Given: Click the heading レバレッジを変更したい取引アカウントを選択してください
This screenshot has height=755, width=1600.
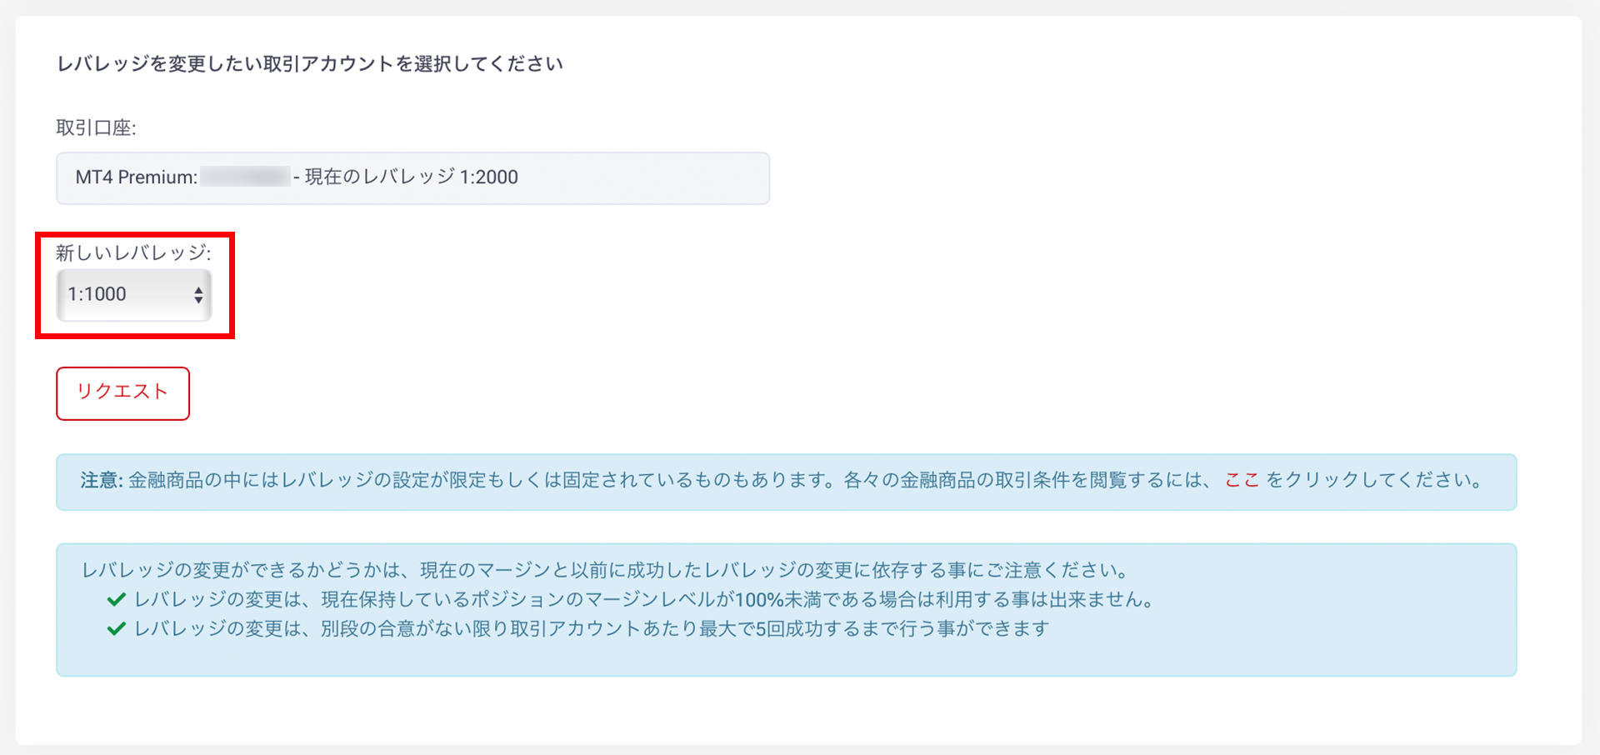Looking at the screenshot, I should (x=309, y=64).
